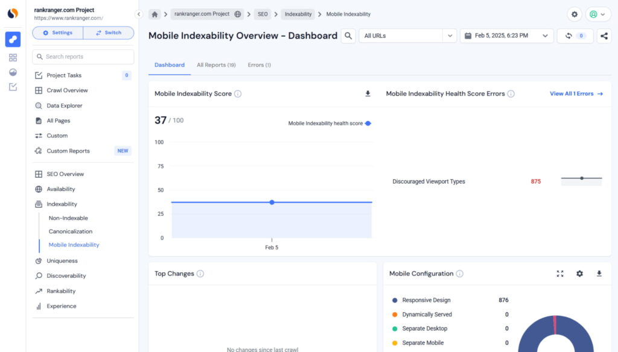Viewport: 618px width, 352px height.
Task: Open the All Pages report icon
Action: [x=37, y=121]
